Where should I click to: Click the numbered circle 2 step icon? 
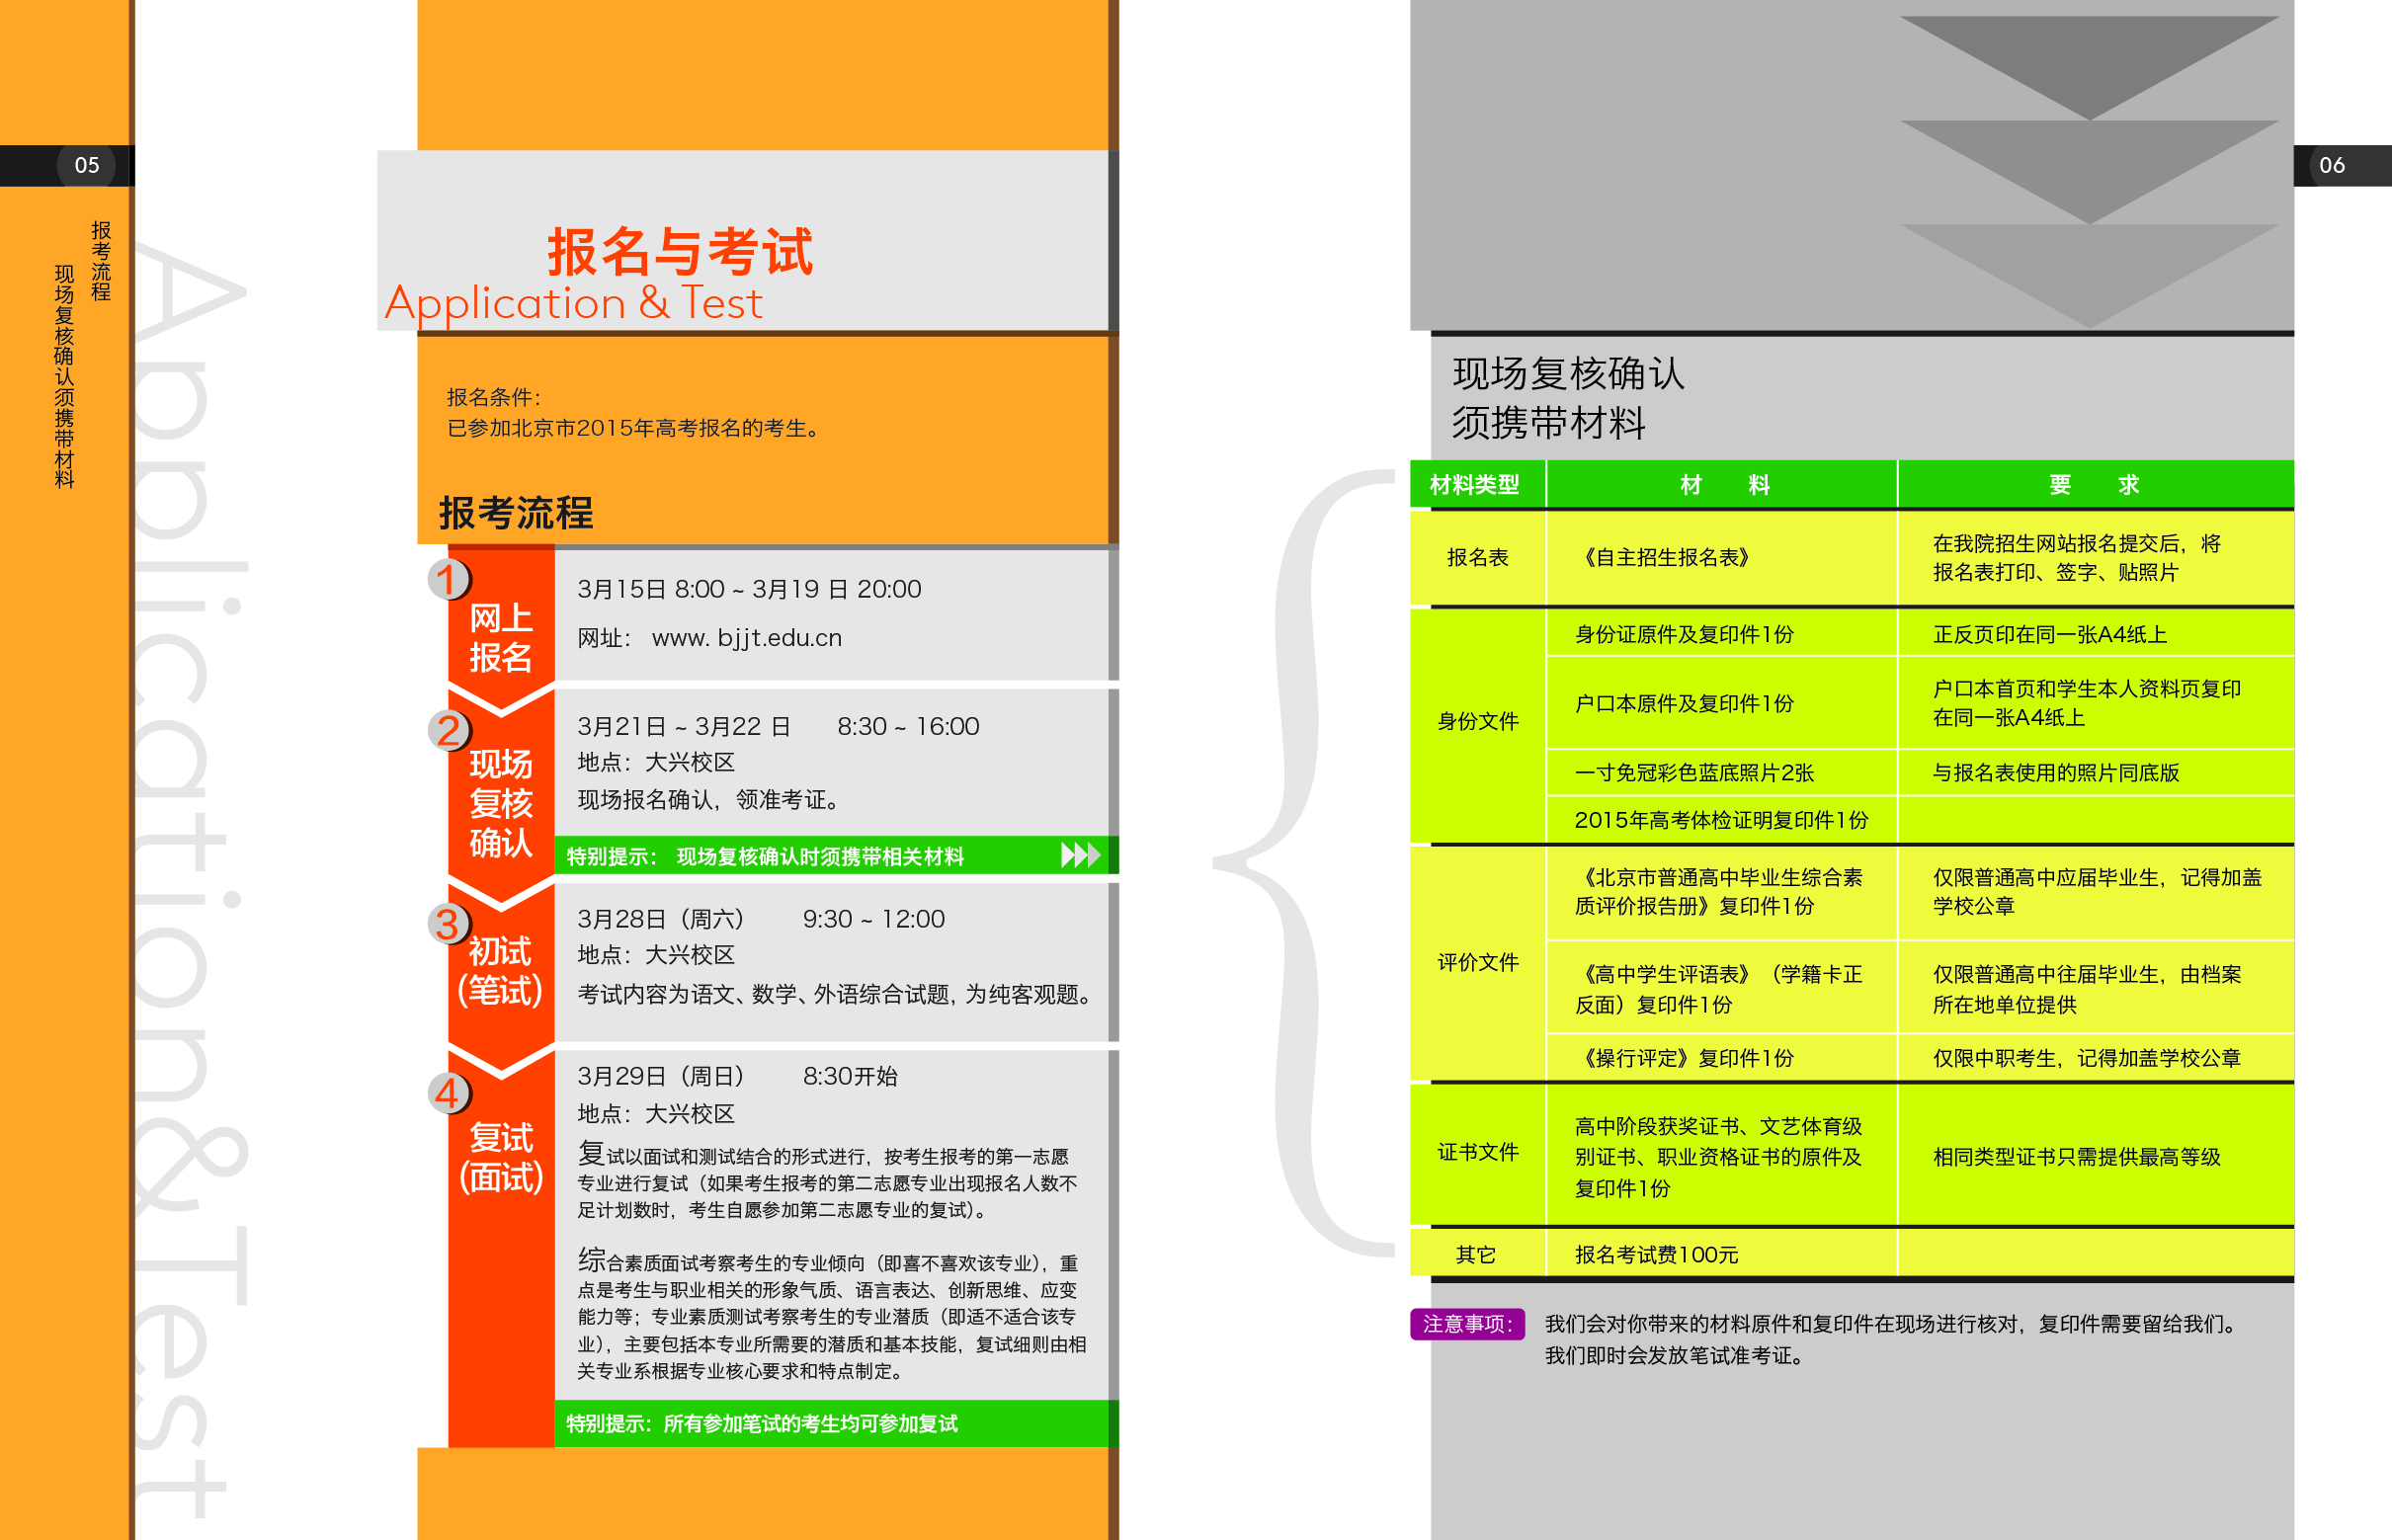pos(449,730)
